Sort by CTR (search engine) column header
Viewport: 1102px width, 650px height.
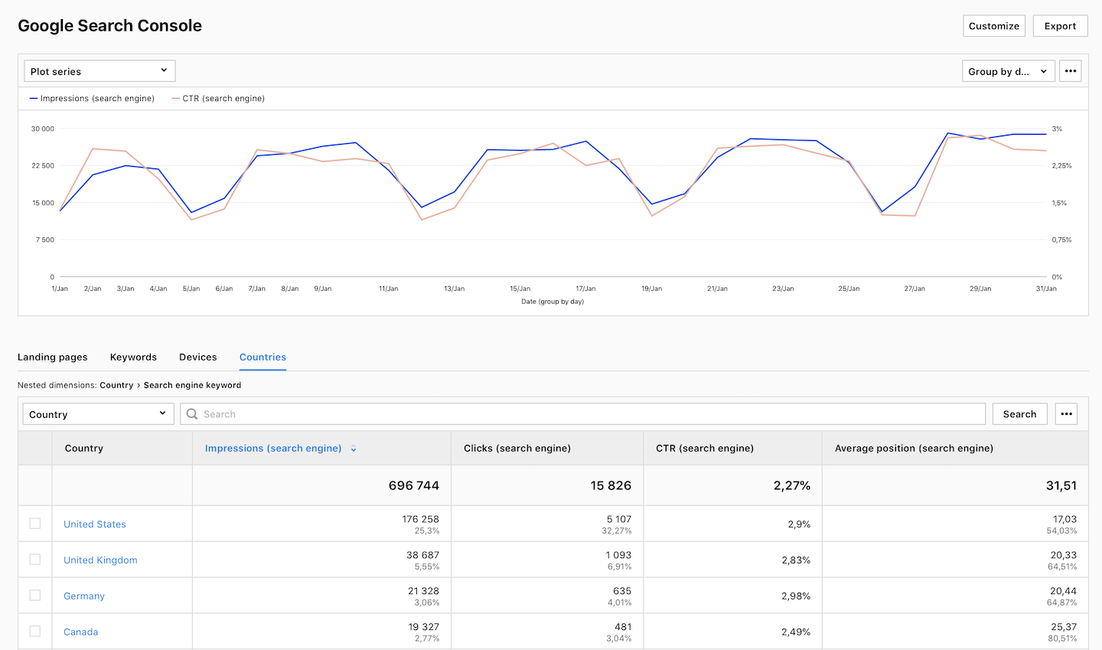click(705, 449)
